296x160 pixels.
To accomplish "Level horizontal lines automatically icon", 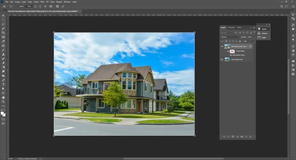I will (40, 6).
